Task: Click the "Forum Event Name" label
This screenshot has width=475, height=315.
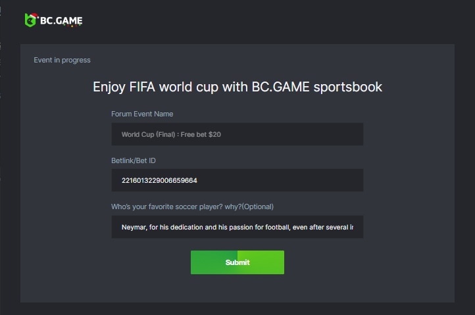Action: coord(142,114)
